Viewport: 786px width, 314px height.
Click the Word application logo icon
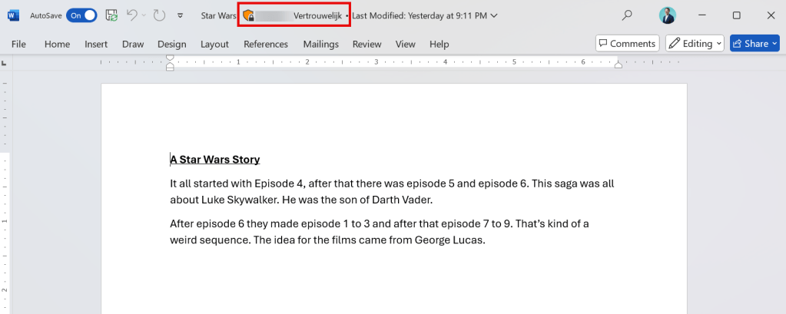pyautogui.click(x=14, y=15)
